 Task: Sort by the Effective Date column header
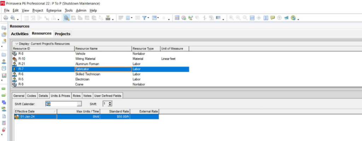click(x=35, y=111)
